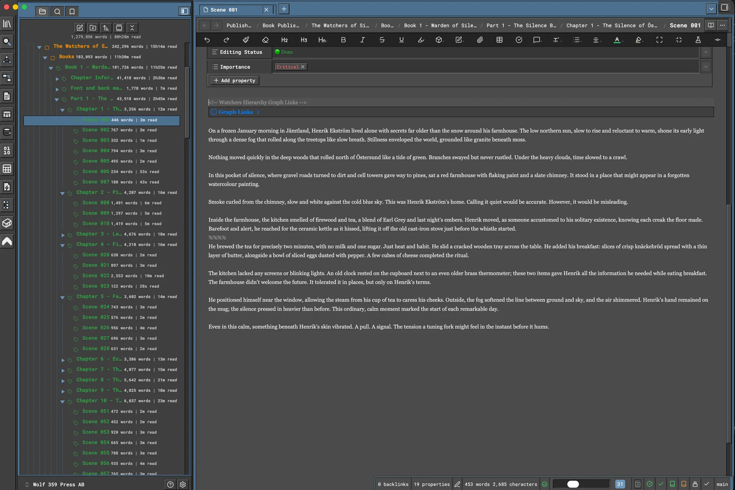
Task: Open the tab list dropdown arrow
Action: [711, 9]
